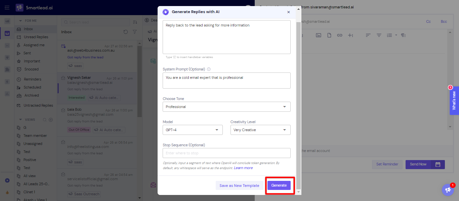Click the add view plus icon
459x201 pixels.
pos(51,120)
